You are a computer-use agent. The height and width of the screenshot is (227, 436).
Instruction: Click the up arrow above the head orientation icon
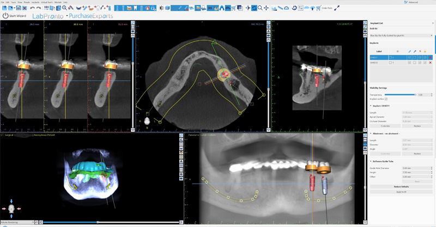11,201
